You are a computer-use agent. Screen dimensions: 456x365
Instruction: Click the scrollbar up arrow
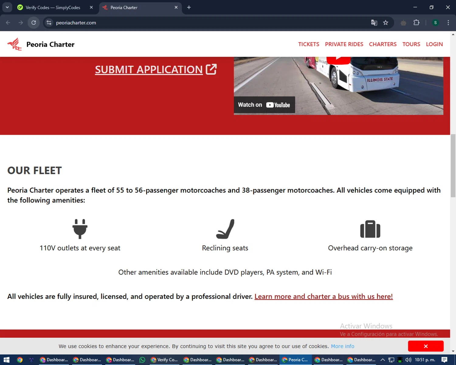[453, 34]
